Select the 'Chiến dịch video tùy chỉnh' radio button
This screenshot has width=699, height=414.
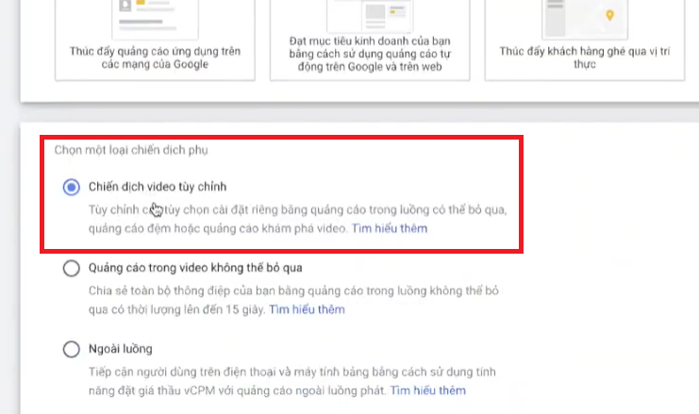(71, 187)
